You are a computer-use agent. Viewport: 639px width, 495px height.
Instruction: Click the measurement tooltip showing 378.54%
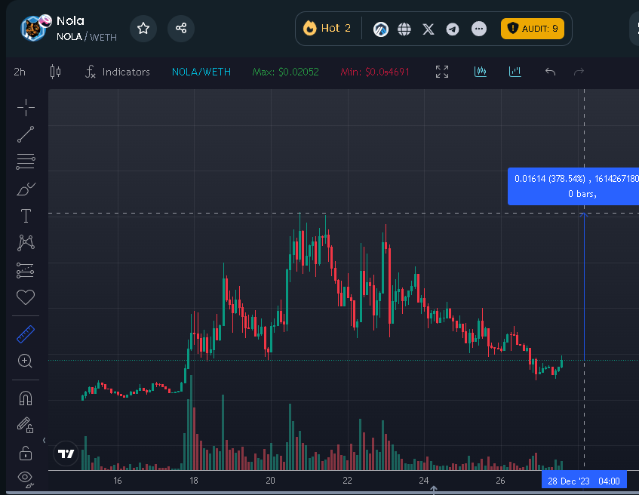pos(573,186)
